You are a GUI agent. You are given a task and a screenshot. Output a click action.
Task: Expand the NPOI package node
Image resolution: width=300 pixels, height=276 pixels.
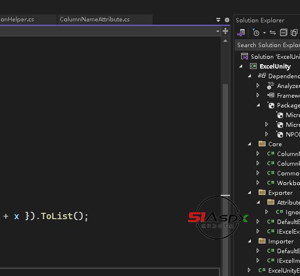click(267, 134)
